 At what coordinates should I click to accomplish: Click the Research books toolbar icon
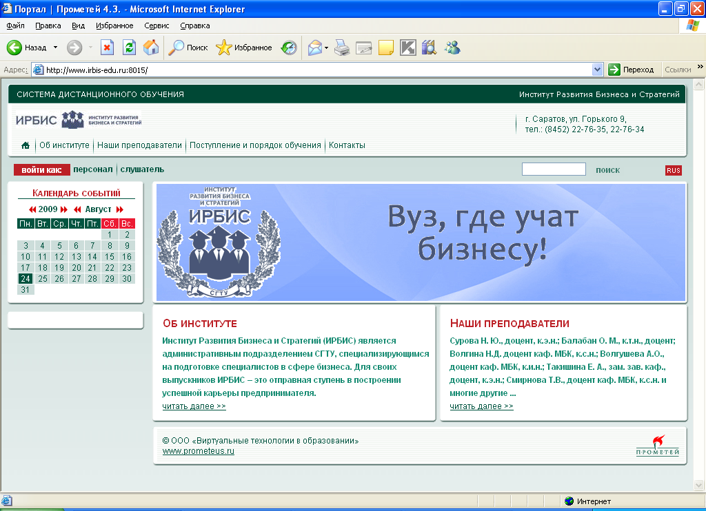pyautogui.click(x=430, y=48)
